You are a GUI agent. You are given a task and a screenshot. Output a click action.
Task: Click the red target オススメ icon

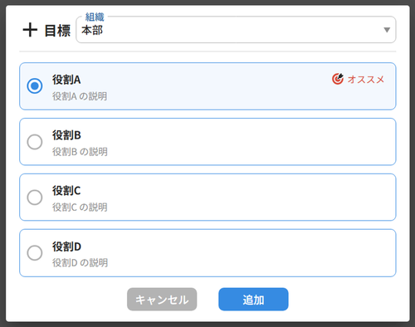pos(338,79)
